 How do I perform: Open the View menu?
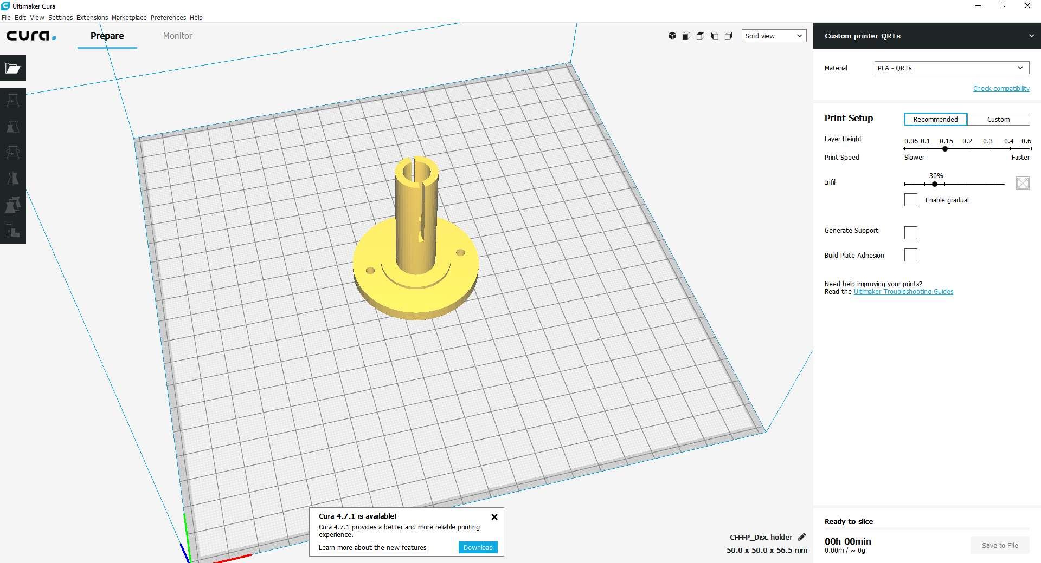[x=37, y=17]
